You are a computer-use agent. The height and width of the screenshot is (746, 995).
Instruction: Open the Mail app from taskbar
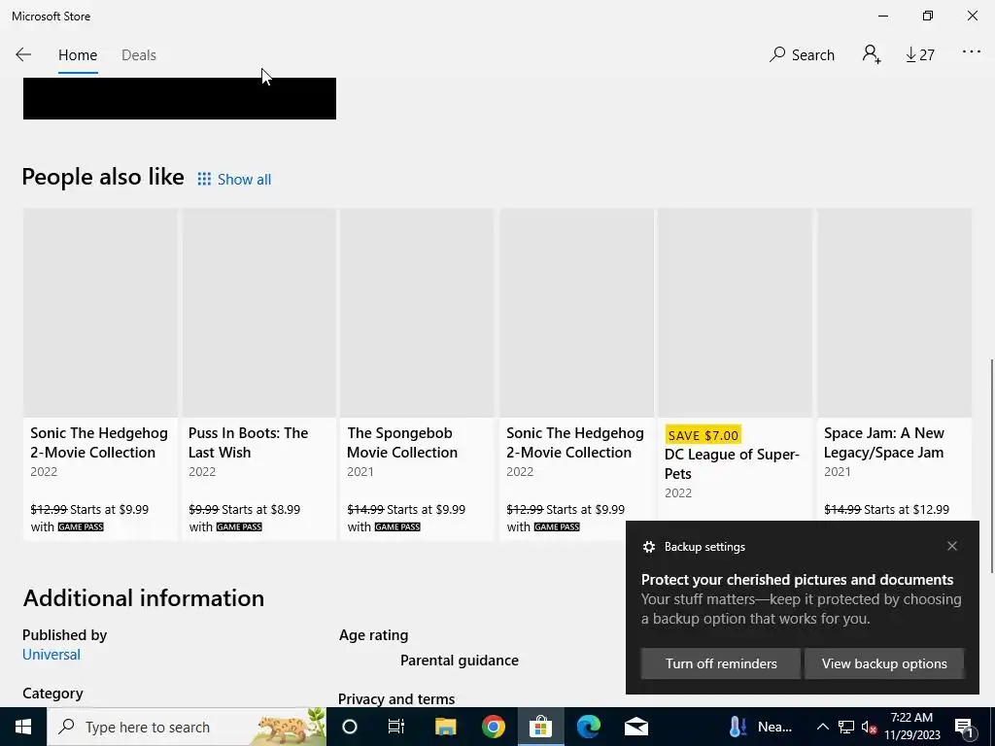click(x=635, y=727)
